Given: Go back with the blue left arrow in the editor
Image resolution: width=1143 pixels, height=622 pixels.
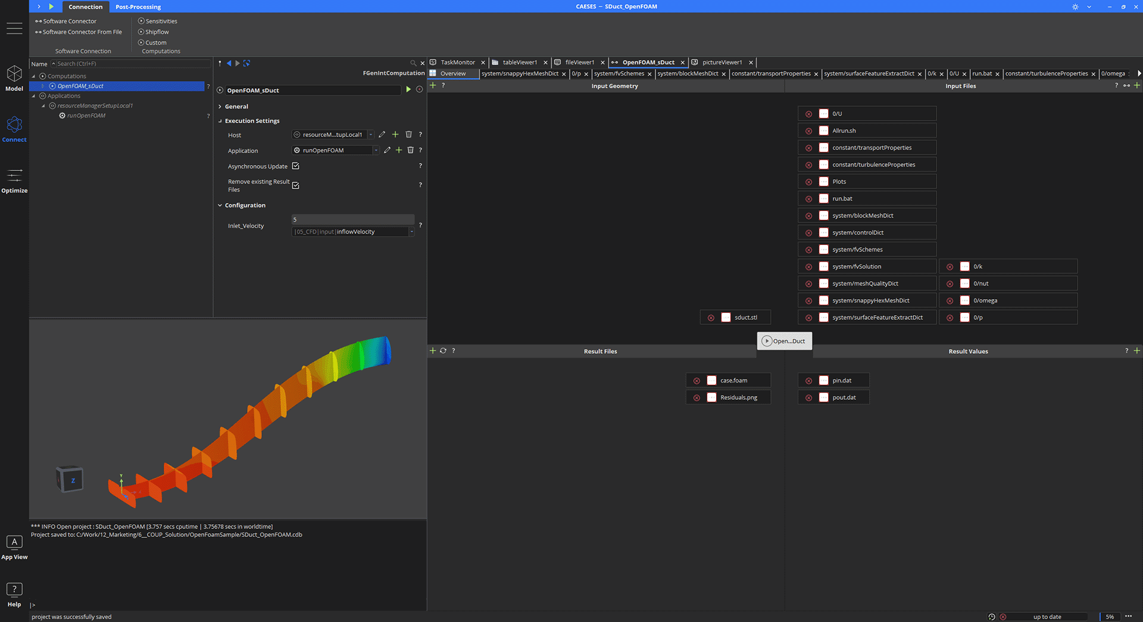Looking at the screenshot, I should tap(229, 63).
